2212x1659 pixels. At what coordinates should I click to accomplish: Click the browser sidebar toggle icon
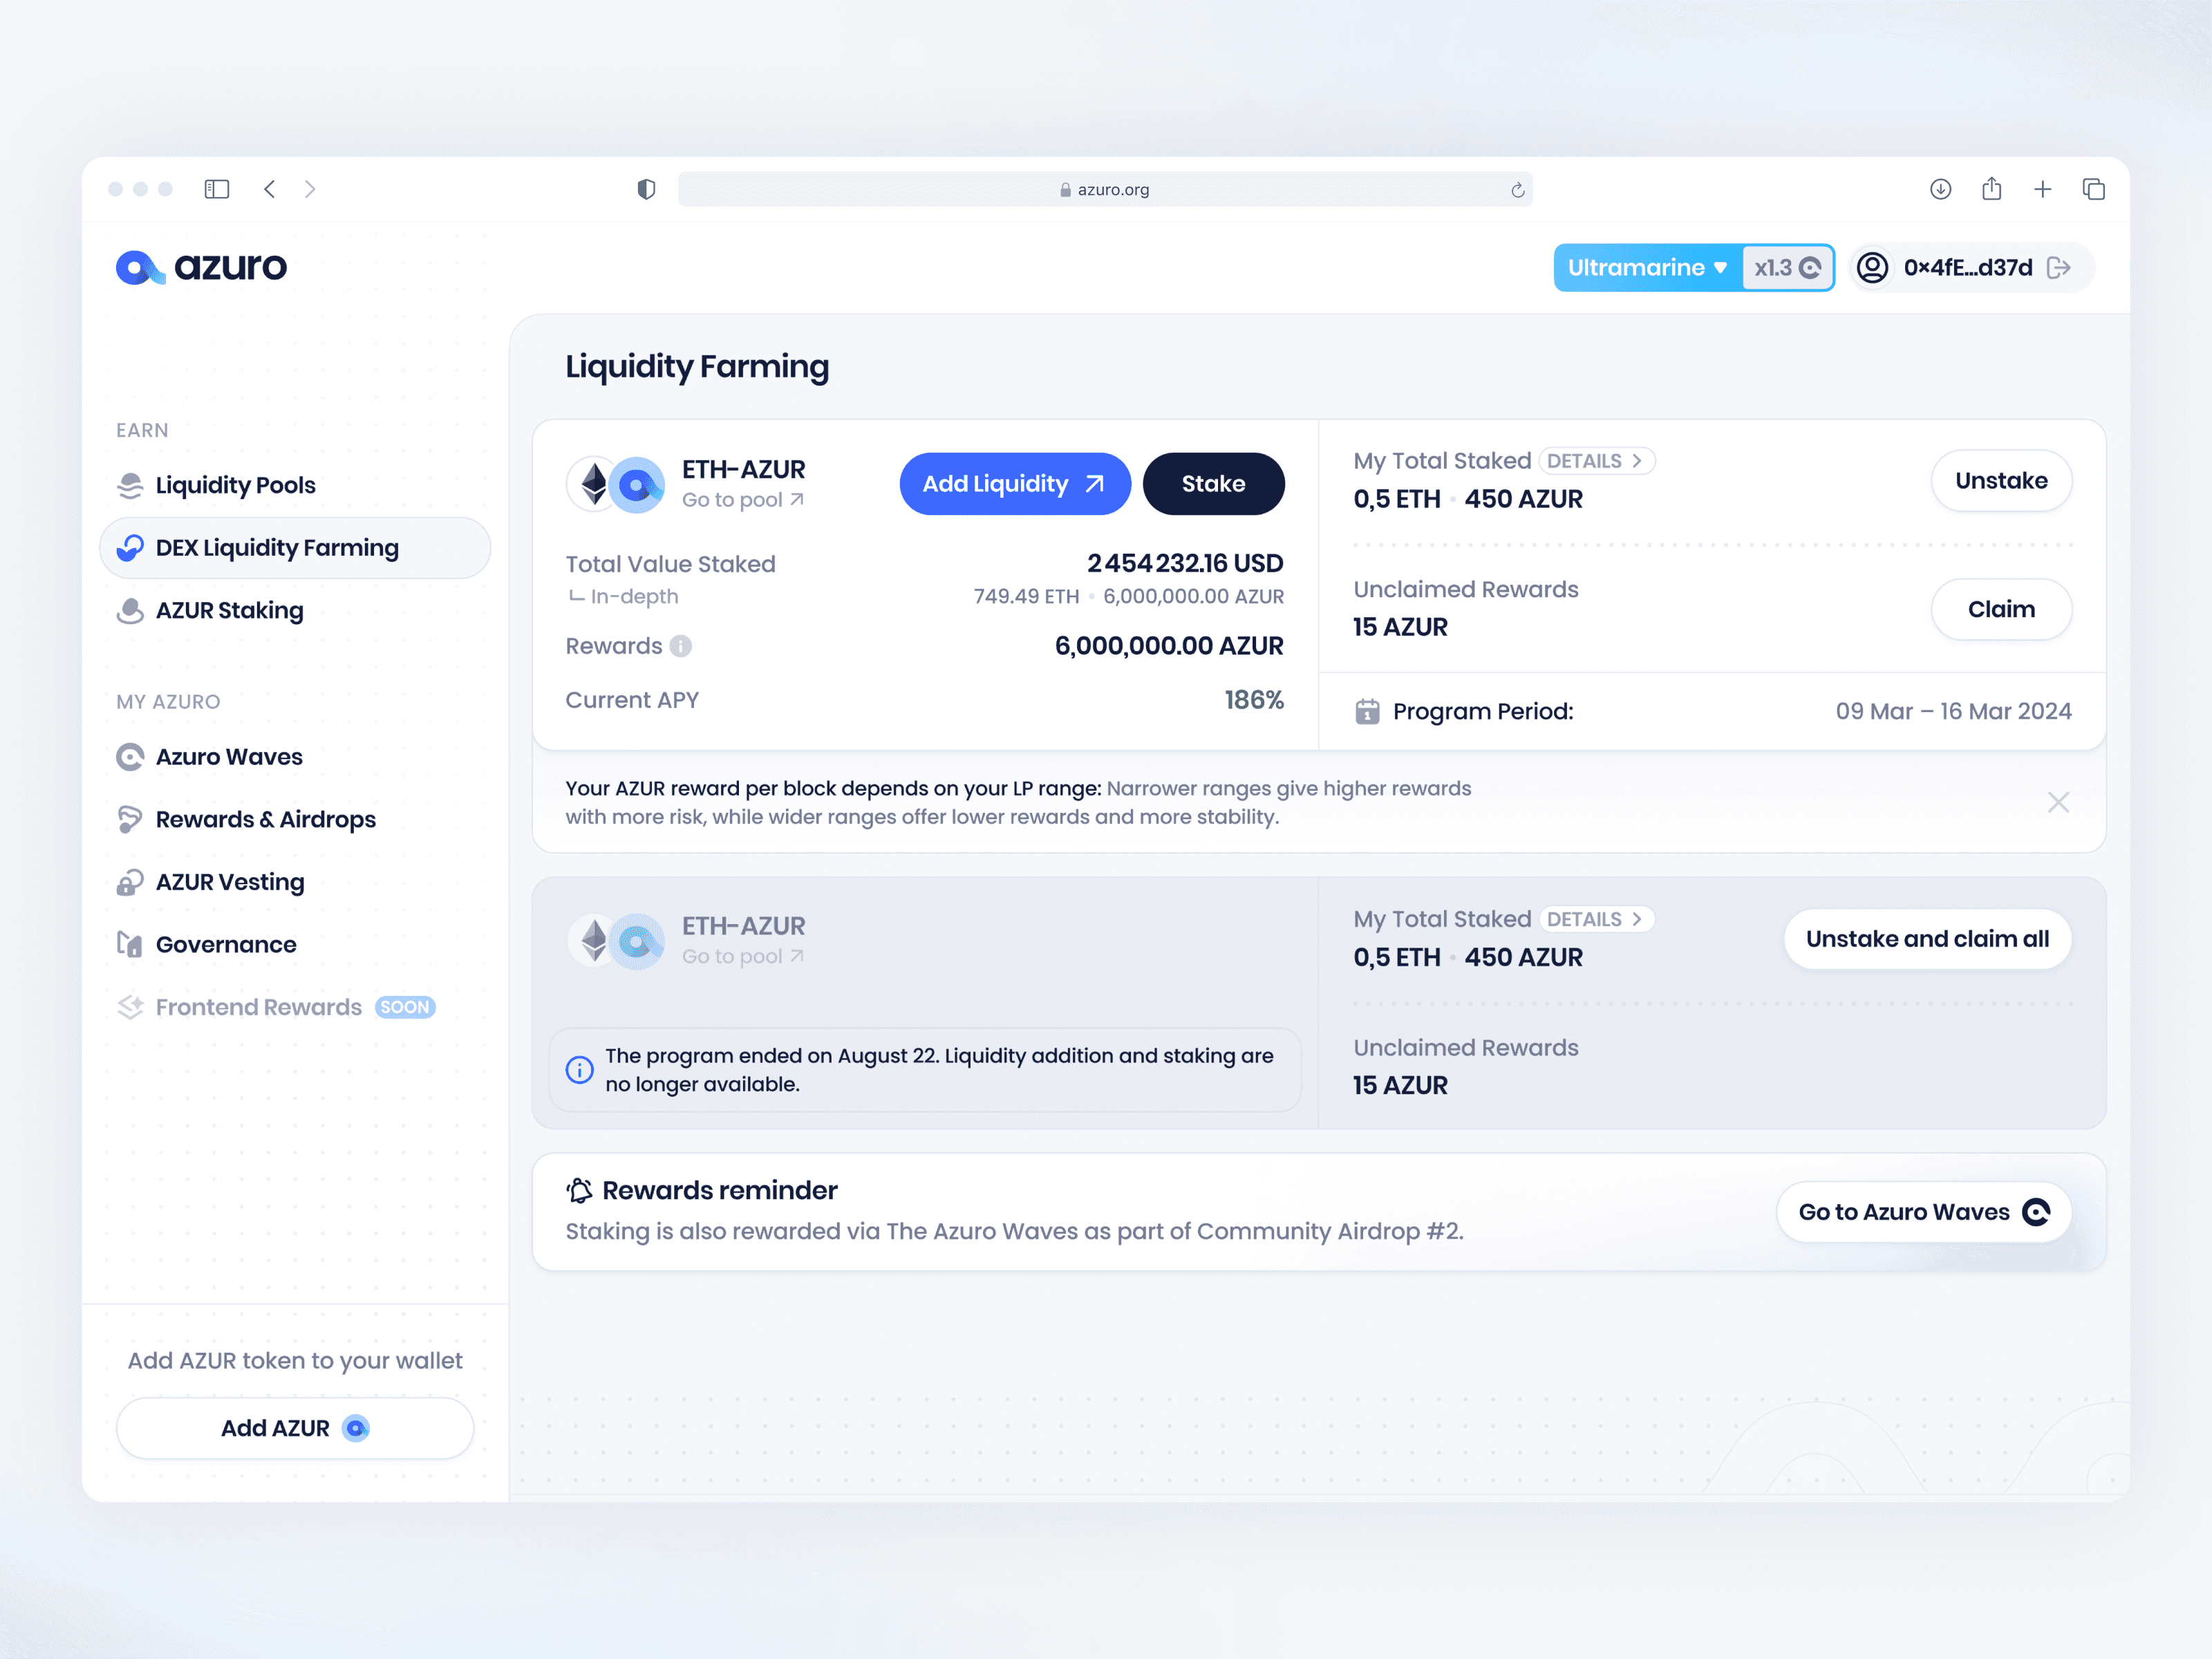217,189
